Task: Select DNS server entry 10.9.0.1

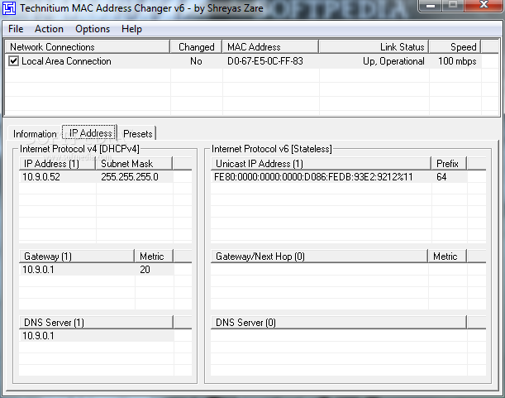Action: point(38,336)
